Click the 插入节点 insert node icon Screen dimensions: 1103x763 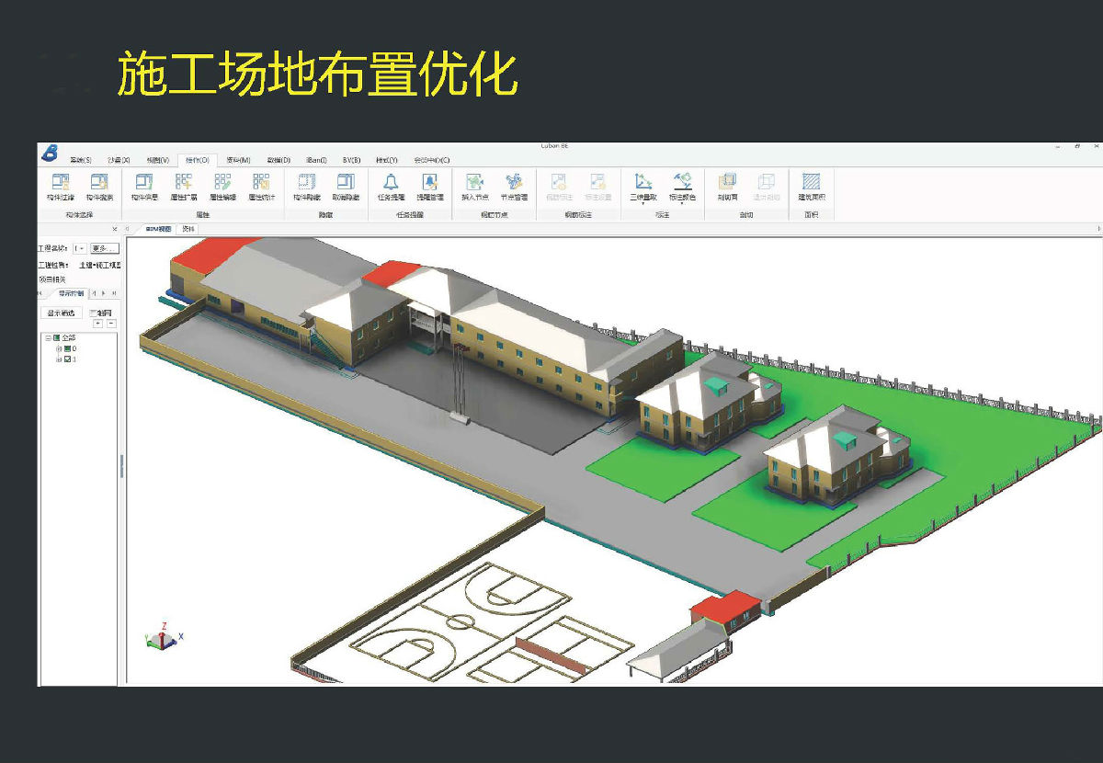[474, 183]
